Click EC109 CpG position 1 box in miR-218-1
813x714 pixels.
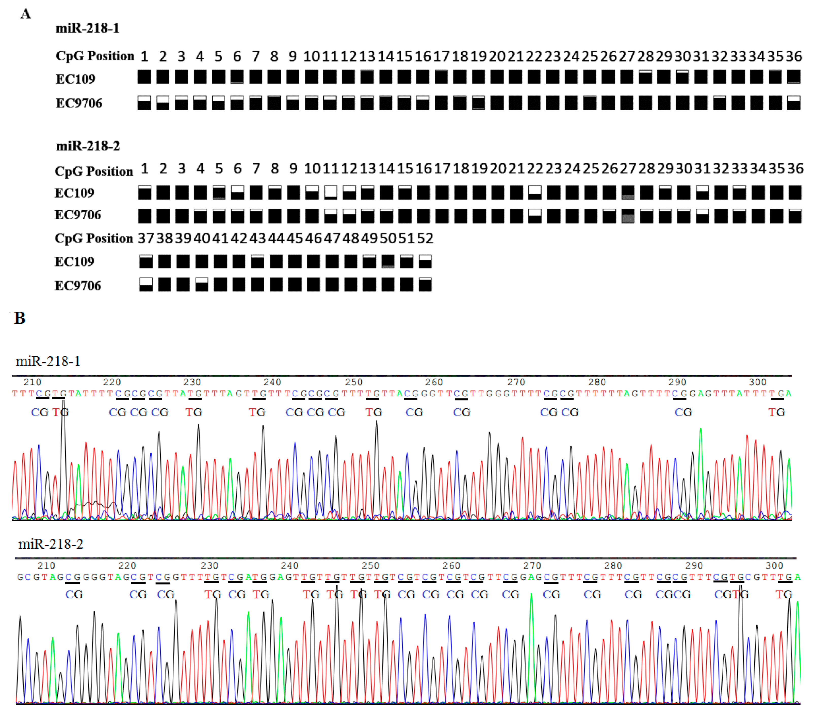coord(144,77)
